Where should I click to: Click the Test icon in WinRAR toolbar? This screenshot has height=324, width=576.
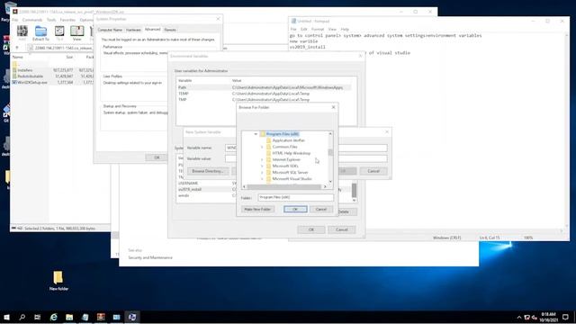point(59,32)
